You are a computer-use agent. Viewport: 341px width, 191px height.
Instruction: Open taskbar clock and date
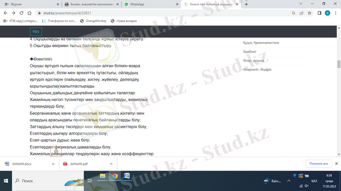tap(329, 181)
